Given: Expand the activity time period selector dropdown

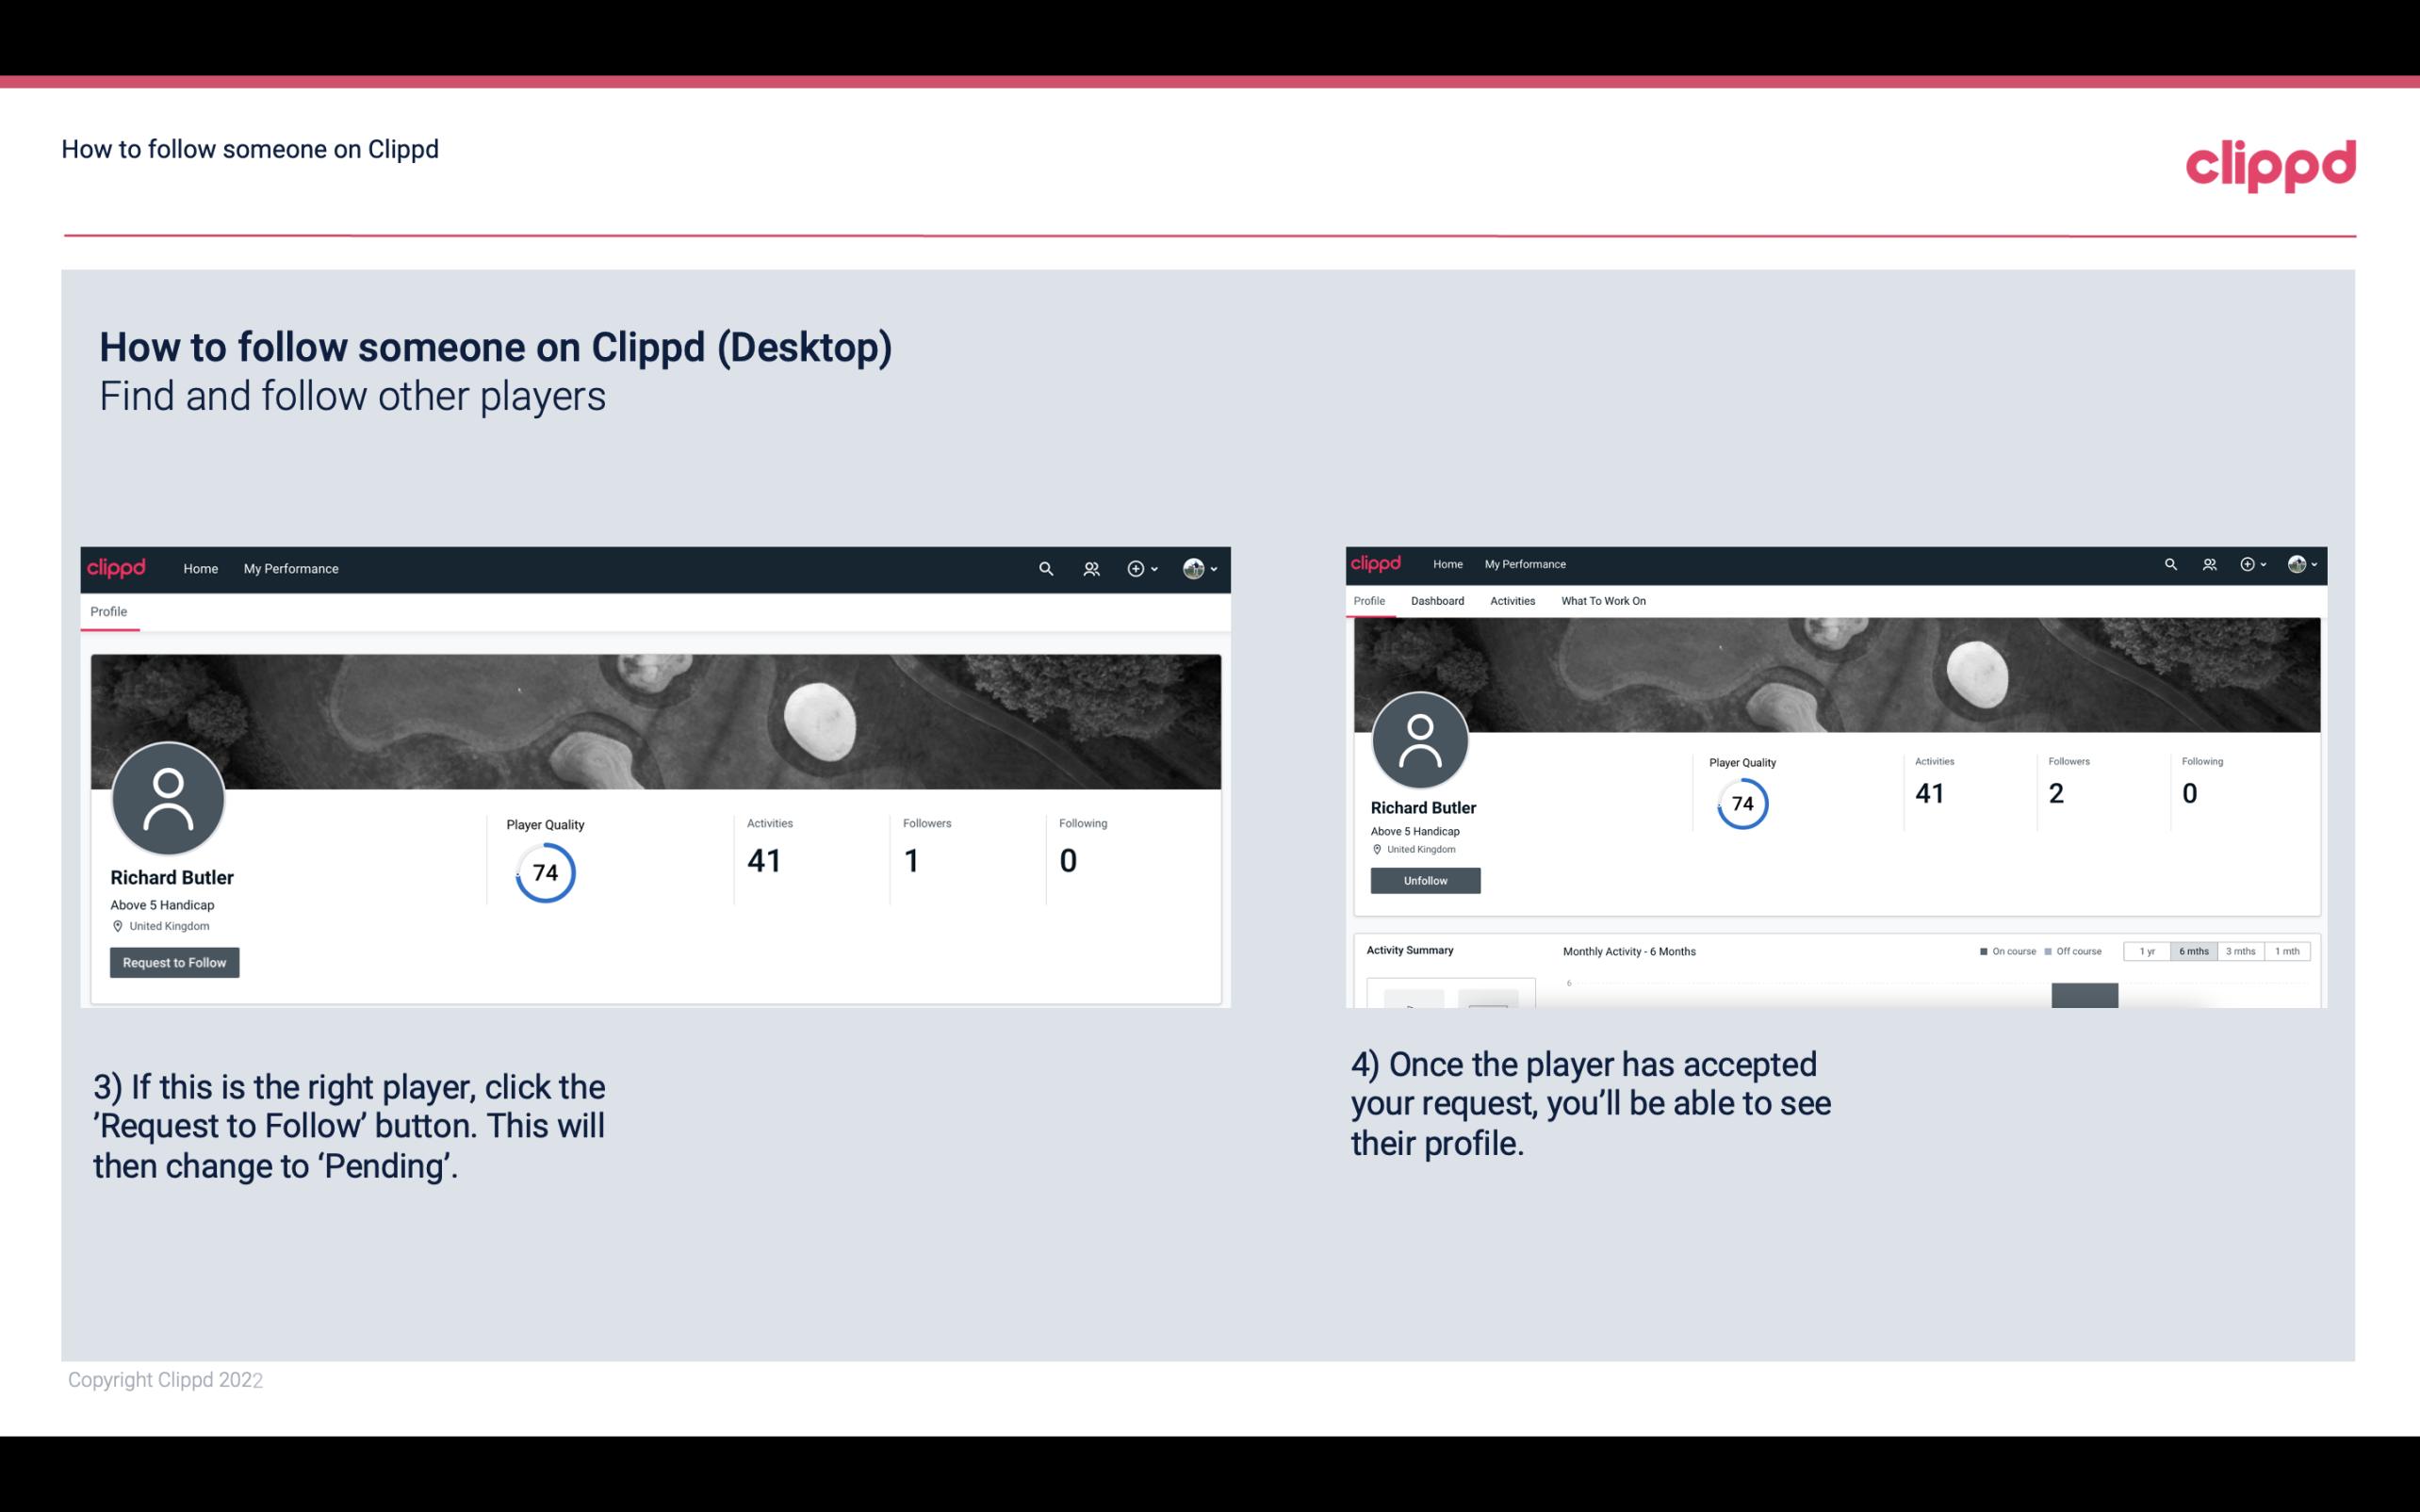Looking at the screenshot, I should [x=2194, y=951].
